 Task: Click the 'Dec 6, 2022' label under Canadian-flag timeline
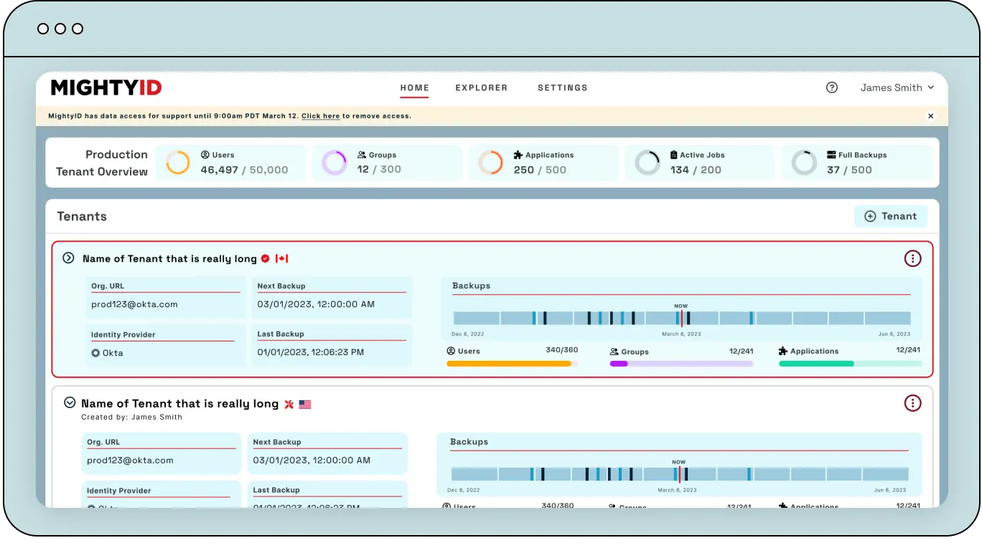pyautogui.click(x=468, y=334)
